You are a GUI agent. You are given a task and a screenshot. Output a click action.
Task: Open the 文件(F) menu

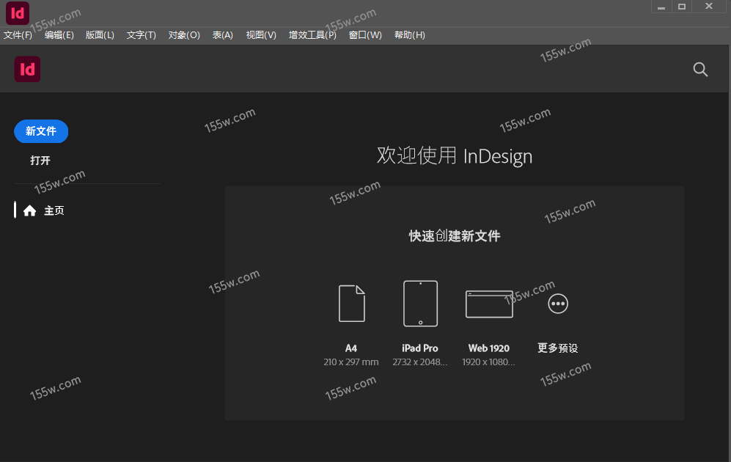click(x=18, y=35)
